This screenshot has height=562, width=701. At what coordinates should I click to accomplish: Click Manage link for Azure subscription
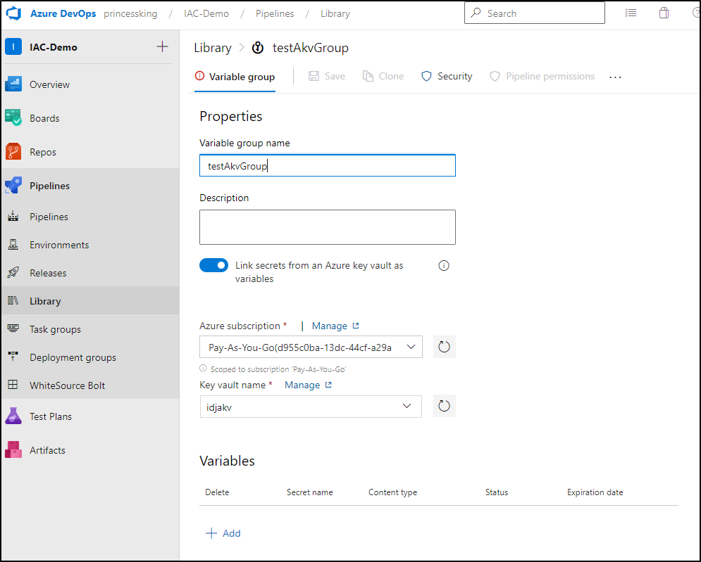(x=335, y=326)
